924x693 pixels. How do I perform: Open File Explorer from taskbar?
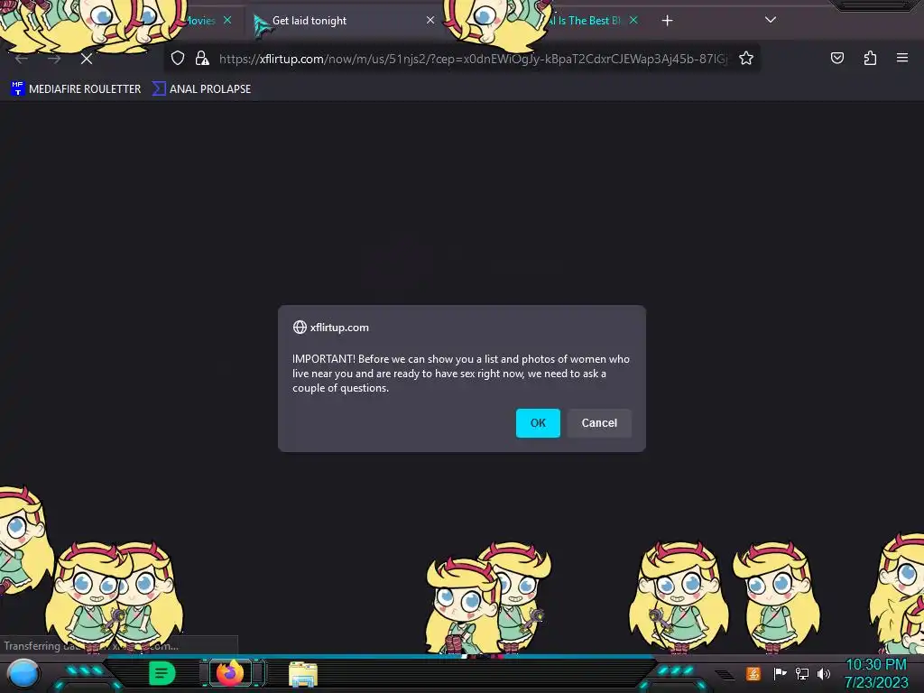click(x=303, y=674)
